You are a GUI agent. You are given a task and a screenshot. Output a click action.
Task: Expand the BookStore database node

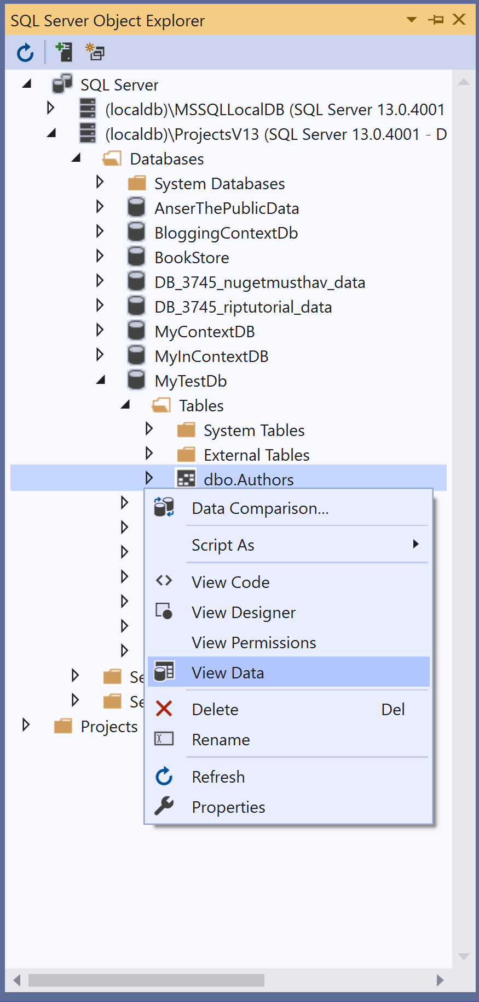pyautogui.click(x=100, y=256)
